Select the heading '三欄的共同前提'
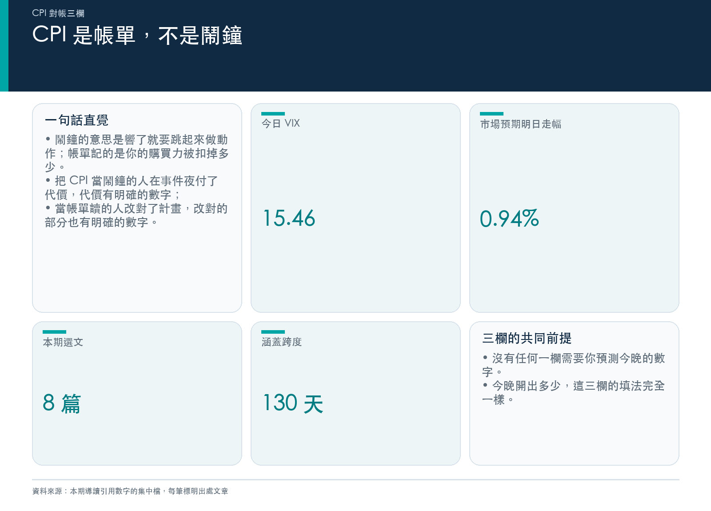711x511 pixels. click(527, 338)
